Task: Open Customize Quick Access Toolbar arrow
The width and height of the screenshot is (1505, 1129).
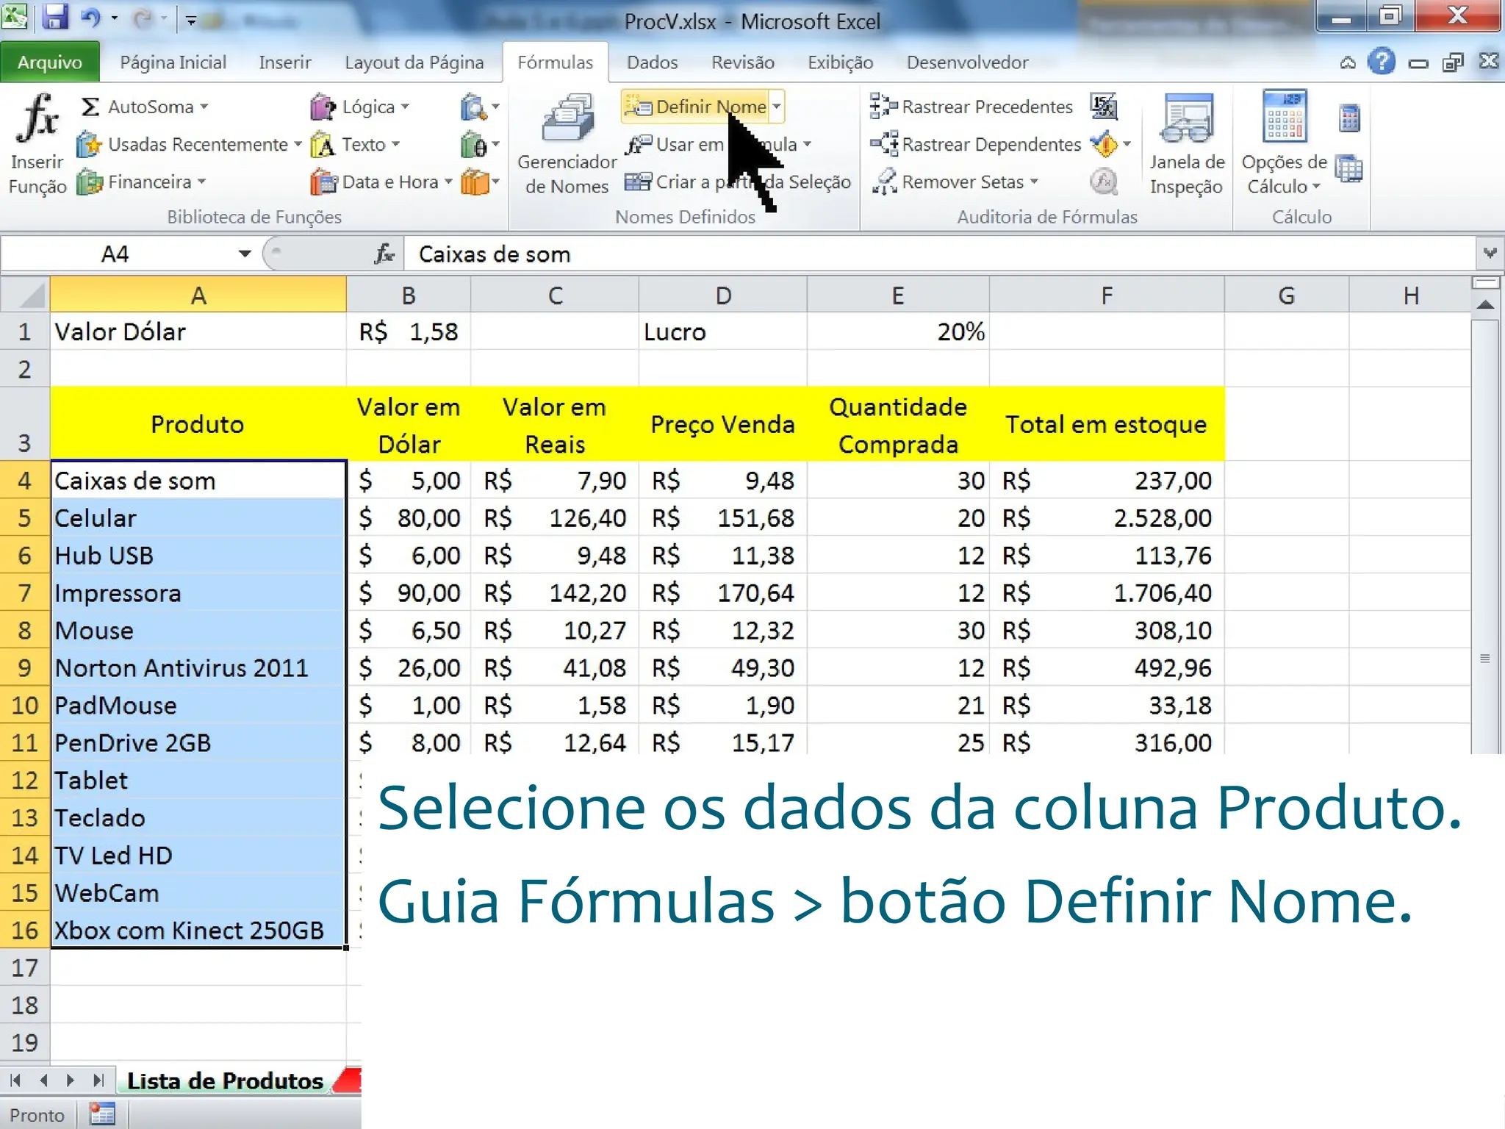Action: point(190,20)
